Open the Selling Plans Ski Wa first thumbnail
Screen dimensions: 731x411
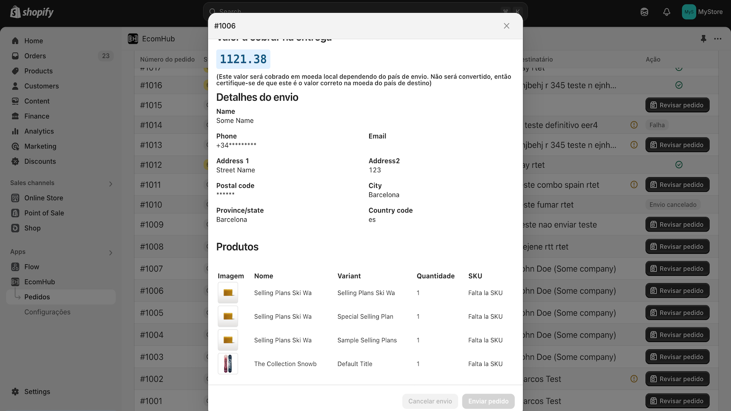click(228, 293)
